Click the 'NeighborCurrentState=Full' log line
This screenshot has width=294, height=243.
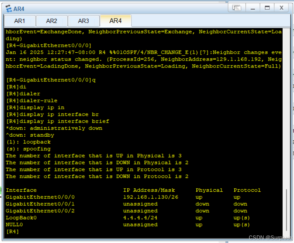[144, 66]
